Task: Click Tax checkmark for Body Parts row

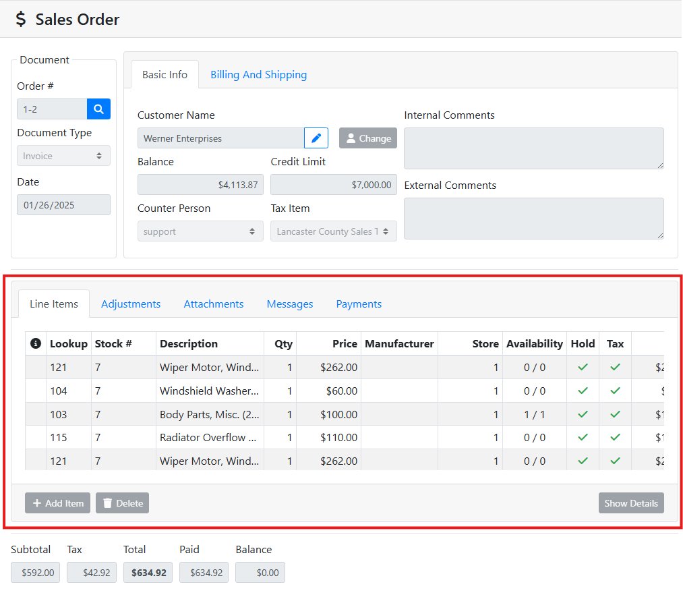Action: 615,414
